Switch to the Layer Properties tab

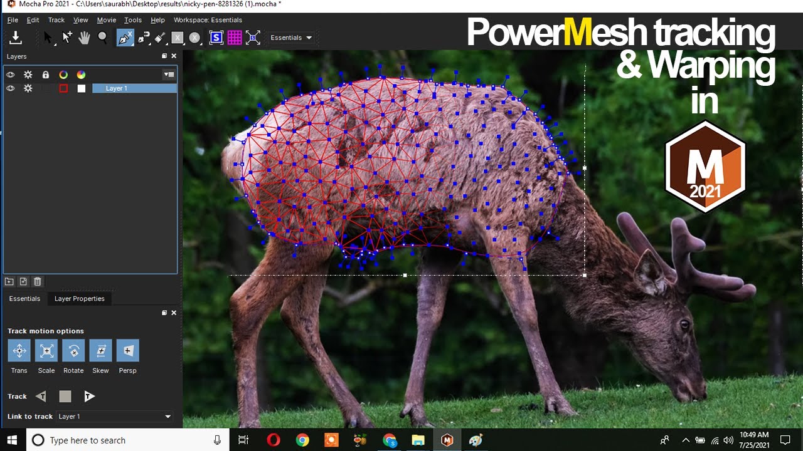pos(80,299)
